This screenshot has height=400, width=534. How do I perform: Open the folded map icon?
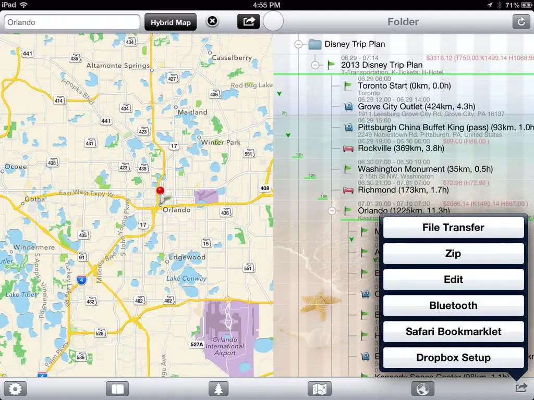pyautogui.click(x=320, y=389)
